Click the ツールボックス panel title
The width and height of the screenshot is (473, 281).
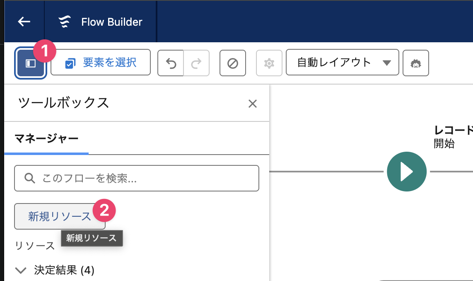pyautogui.click(x=63, y=103)
